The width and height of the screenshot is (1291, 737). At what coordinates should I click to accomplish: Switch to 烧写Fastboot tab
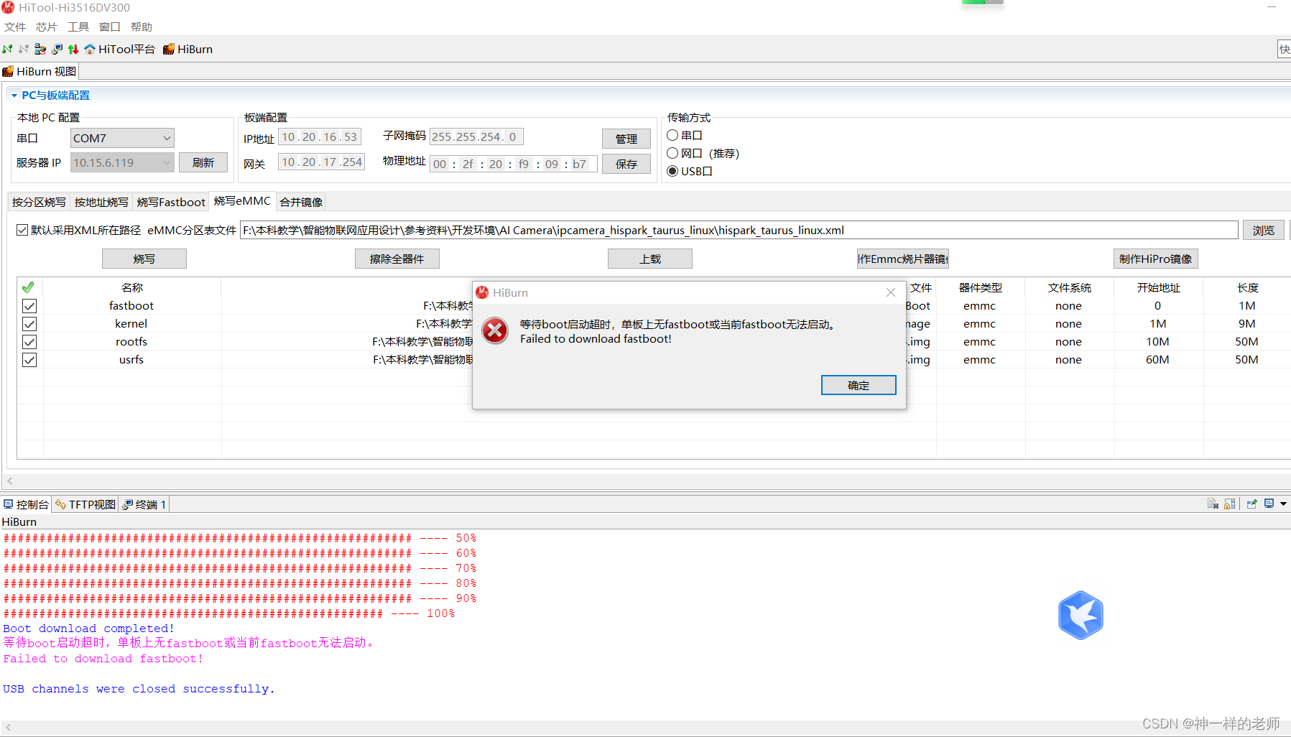click(171, 203)
